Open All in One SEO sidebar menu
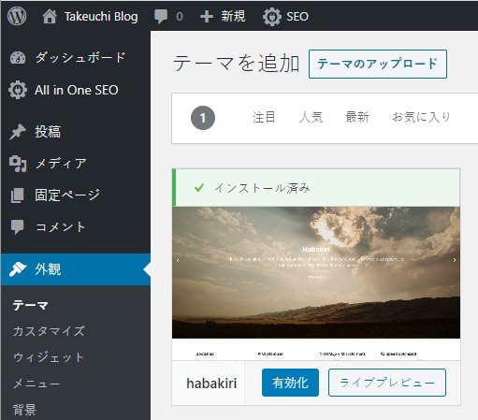The width and height of the screenshot is (478, 420). pyautogui.click(x=77, y=90)
